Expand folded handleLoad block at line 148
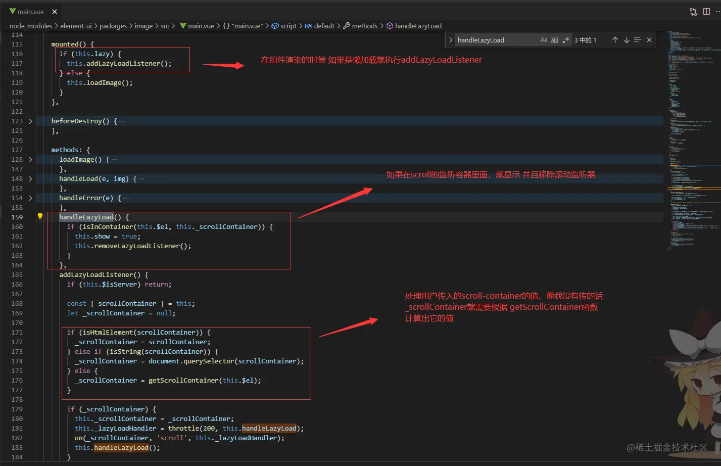Screen dimensions: 721x466 30,179
